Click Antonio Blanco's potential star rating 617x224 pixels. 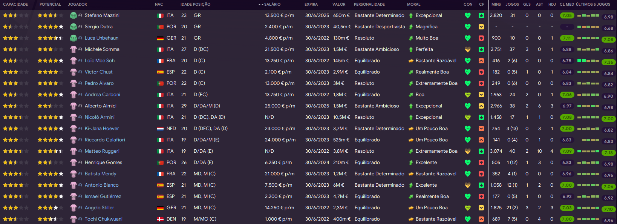tap(51, 185)
